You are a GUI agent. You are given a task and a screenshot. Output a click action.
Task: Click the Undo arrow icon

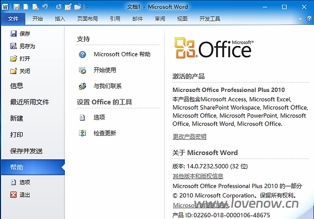[x=45, y=7]
